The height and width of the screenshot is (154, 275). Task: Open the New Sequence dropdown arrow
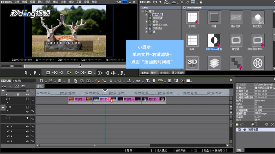(x=46, y=82)
